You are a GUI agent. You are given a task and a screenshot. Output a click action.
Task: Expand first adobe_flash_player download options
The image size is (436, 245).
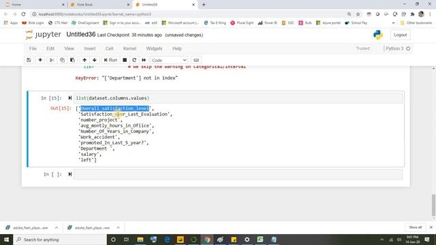coord(57,228)
